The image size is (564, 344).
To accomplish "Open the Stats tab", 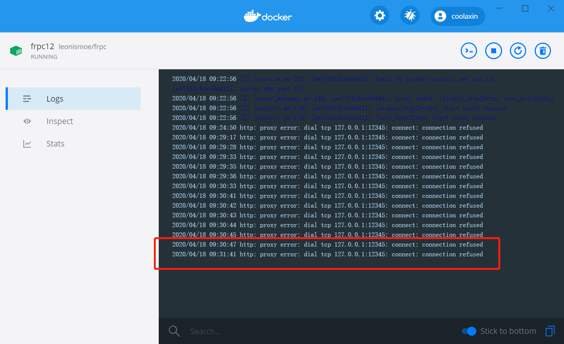I will click(55, 144).
